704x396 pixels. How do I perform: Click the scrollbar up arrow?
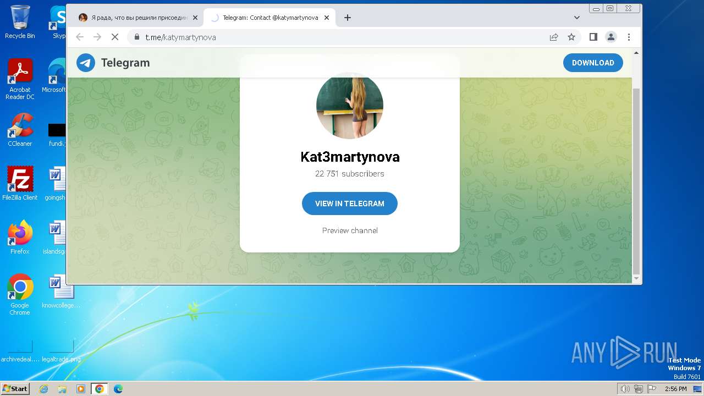click(636, 52)
